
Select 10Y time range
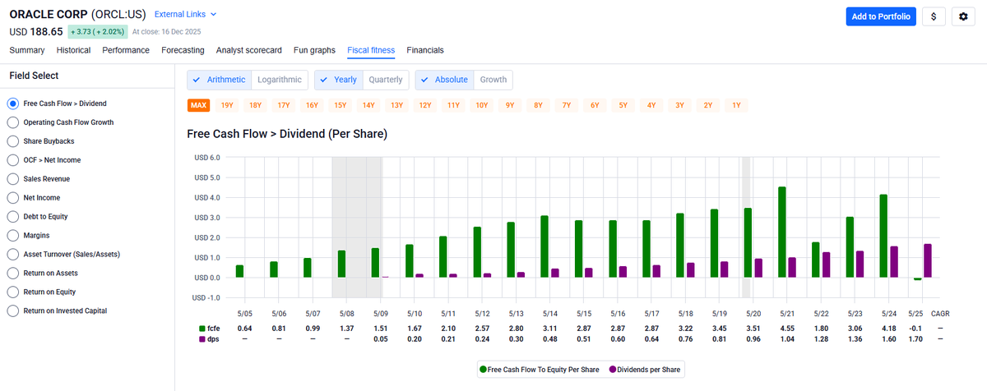pyautogui.click(x=481, y=105)
